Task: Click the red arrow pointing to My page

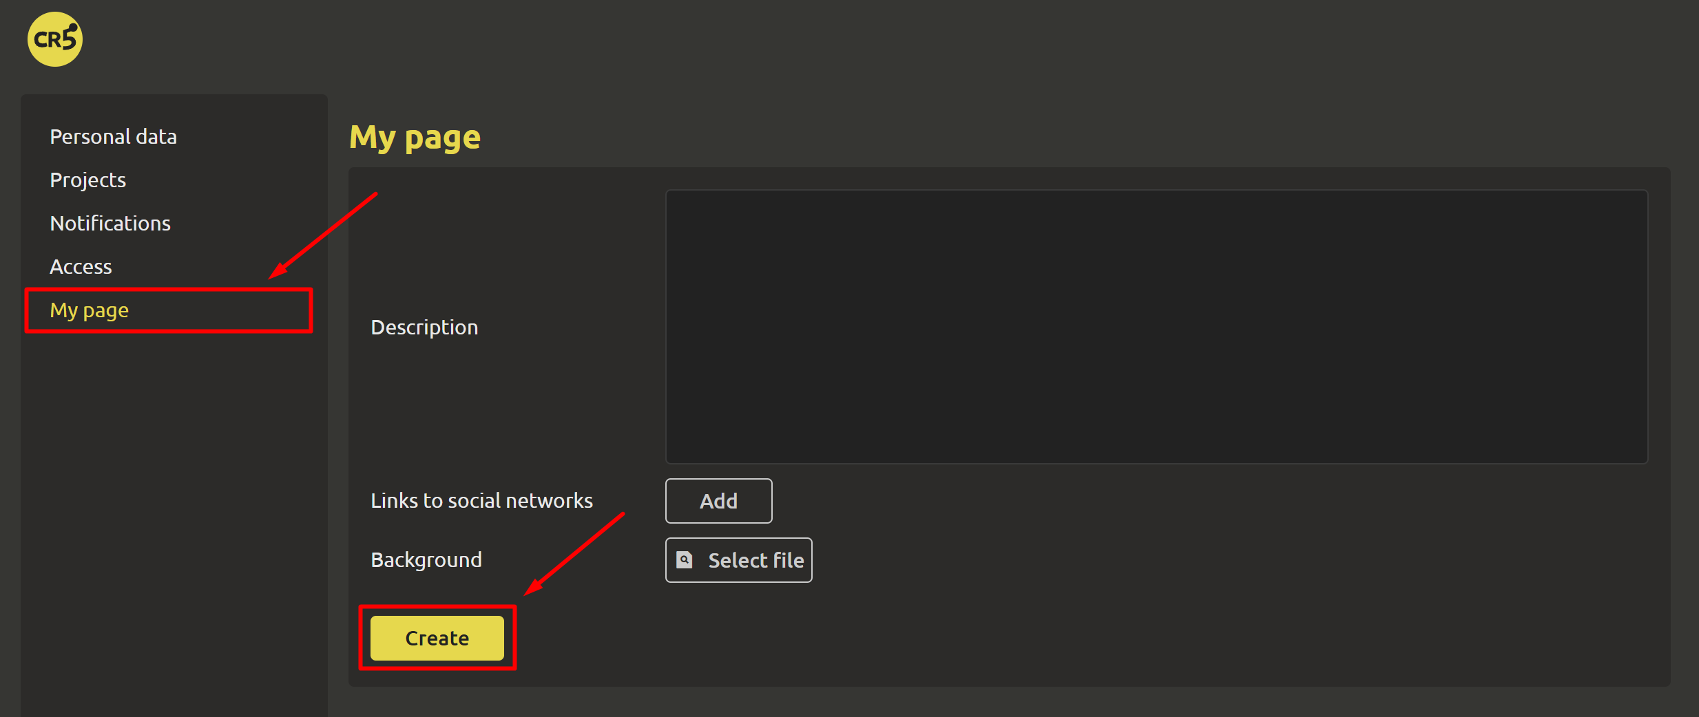Action: coord(322,236)
